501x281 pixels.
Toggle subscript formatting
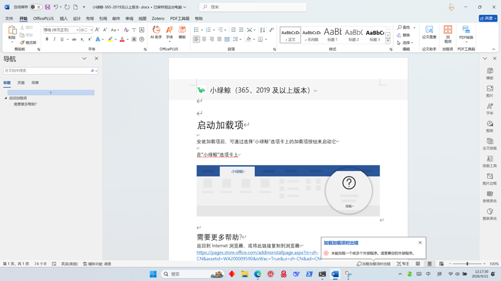click(x=82, y=39)
